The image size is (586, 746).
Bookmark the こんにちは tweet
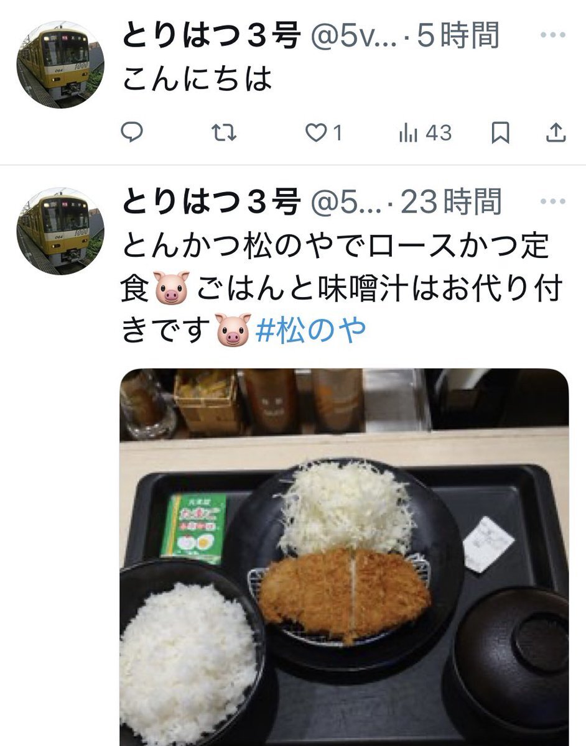coord(500,132)
